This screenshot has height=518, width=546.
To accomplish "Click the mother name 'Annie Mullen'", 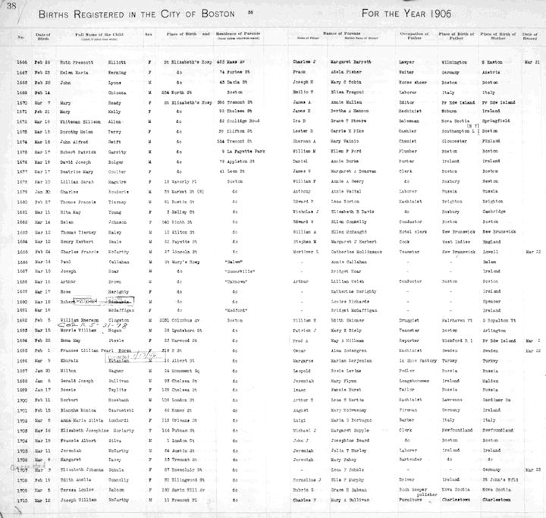I will pyautogui.click(x=346, y=102).
